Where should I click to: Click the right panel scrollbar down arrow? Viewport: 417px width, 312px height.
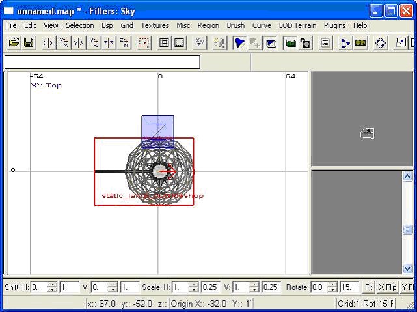[408, 268]
